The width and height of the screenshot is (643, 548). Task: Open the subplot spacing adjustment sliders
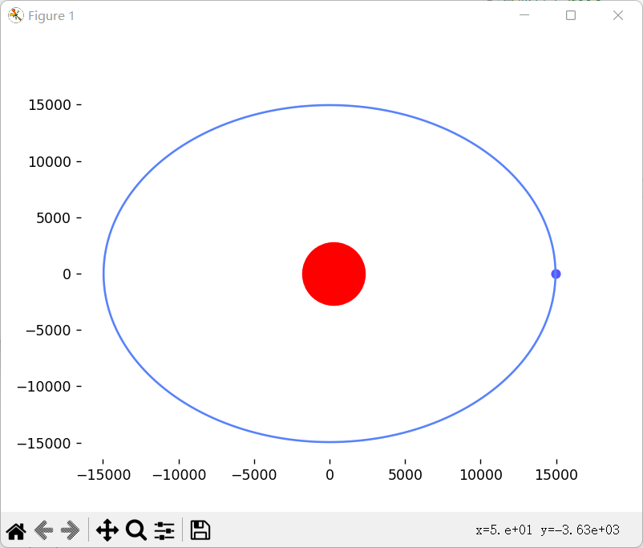click(x=164, y=530)
